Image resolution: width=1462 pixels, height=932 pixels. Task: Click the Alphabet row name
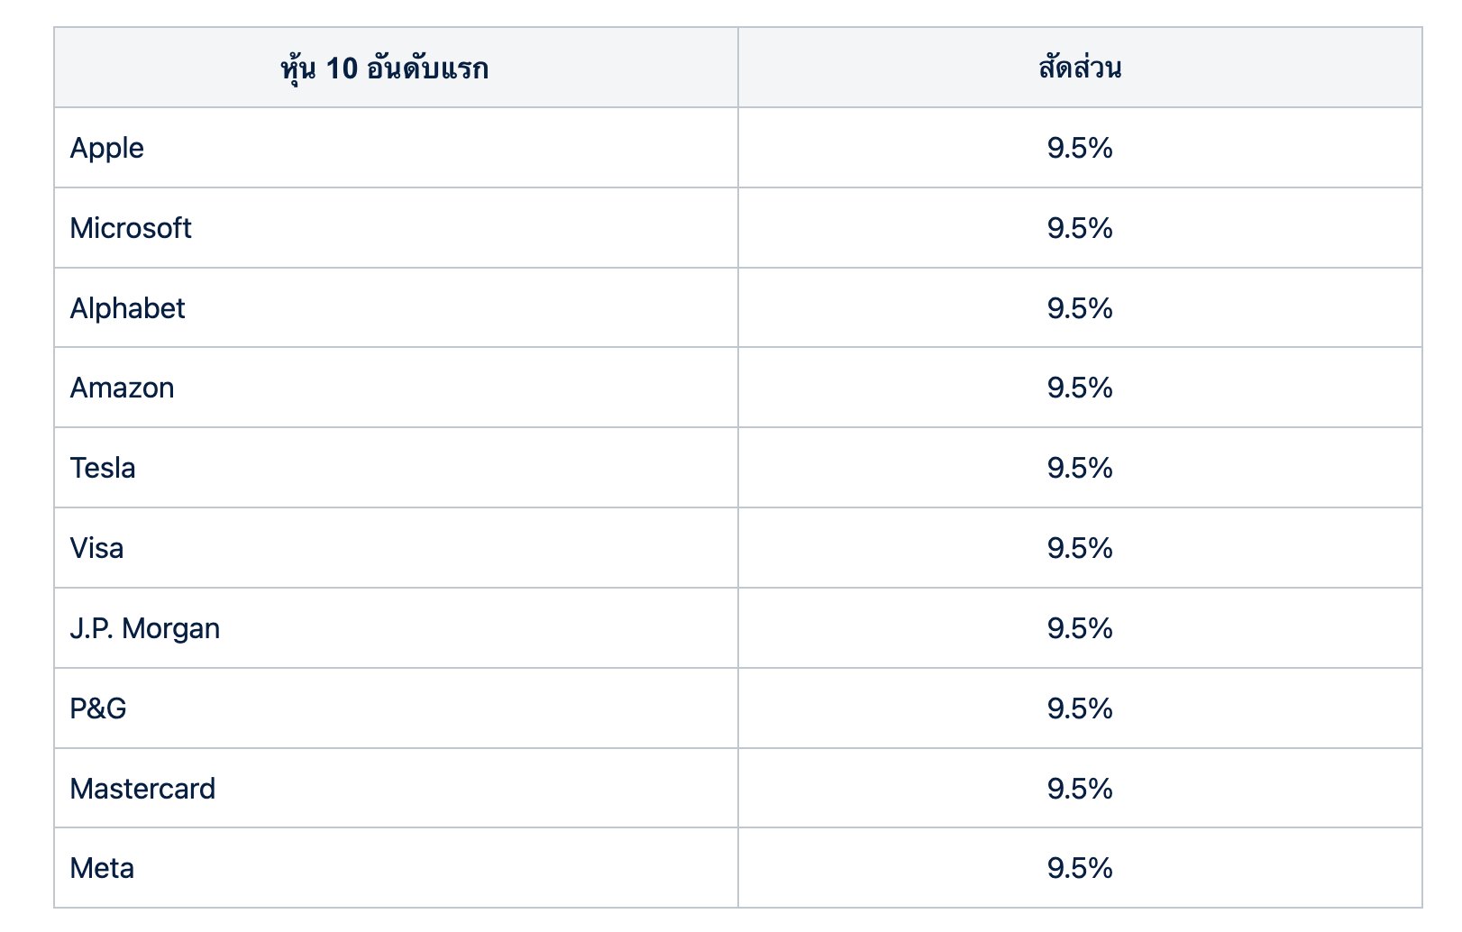(x=127, y=308)
